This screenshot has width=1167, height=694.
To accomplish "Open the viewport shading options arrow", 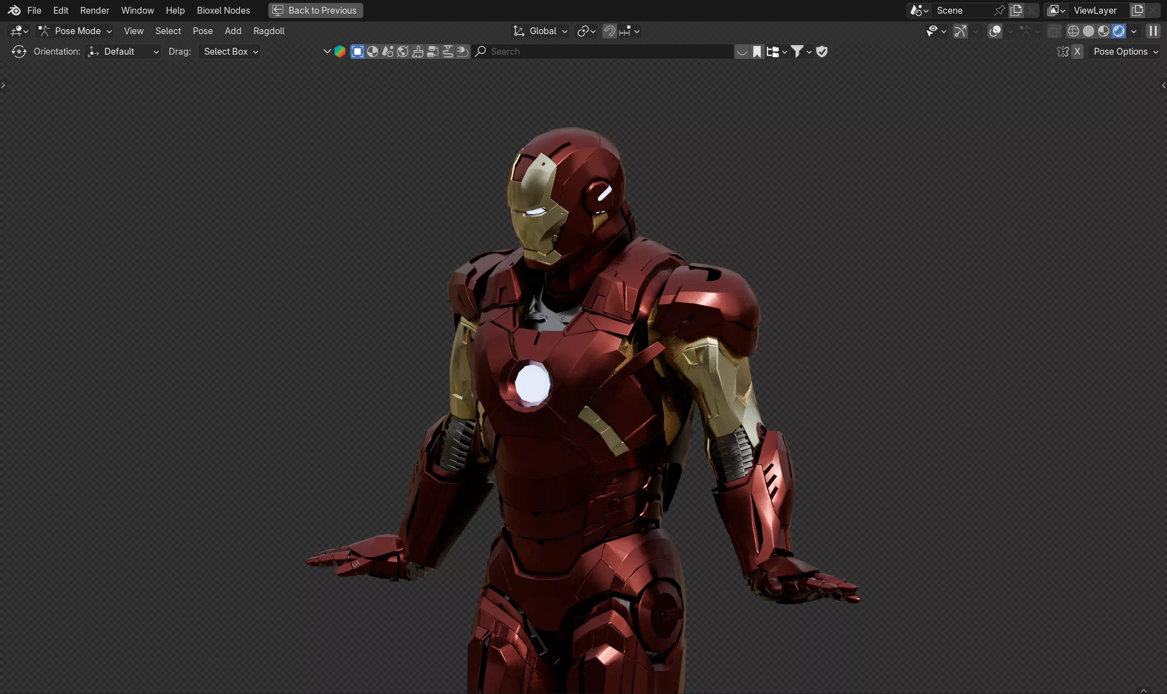I will [1133, 31].
